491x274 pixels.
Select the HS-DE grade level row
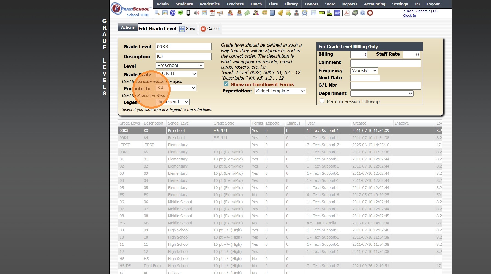280,266
